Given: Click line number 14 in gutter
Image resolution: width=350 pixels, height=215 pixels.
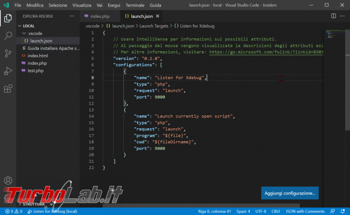Looking at the screenshot, I should [x=92, y=116].
